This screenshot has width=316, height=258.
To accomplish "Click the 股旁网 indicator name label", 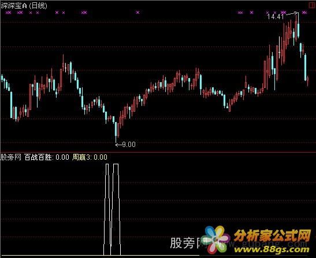I will 11,157.
